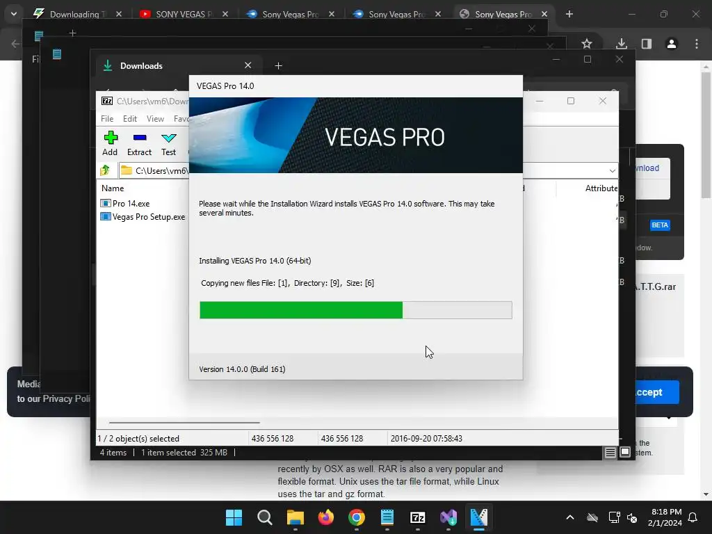The height and width of the screenshot is (534, 712).
Task: Click the web page vertical scrollbar
Action: pyautogui.click(x=706, y=136)
